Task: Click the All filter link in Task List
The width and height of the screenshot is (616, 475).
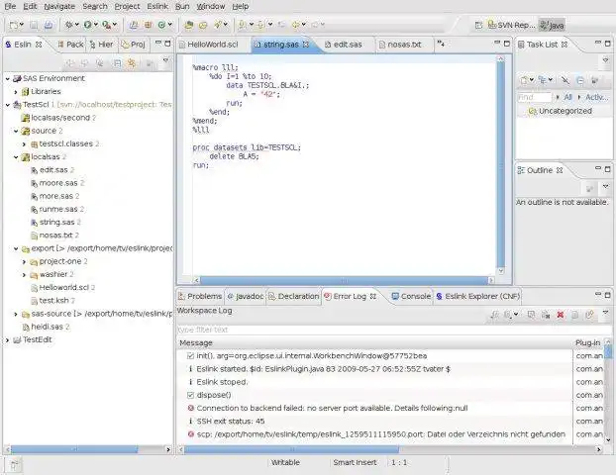Action: click(x=567, y=97)
